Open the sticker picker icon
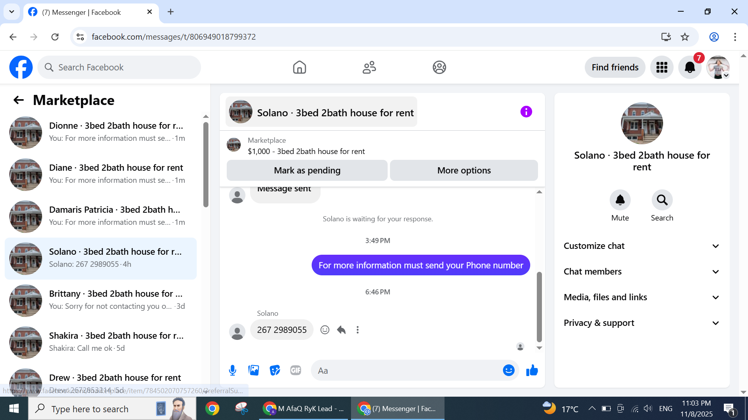The height and width of the screenshot is (420, 748). [x=275, y=370]
